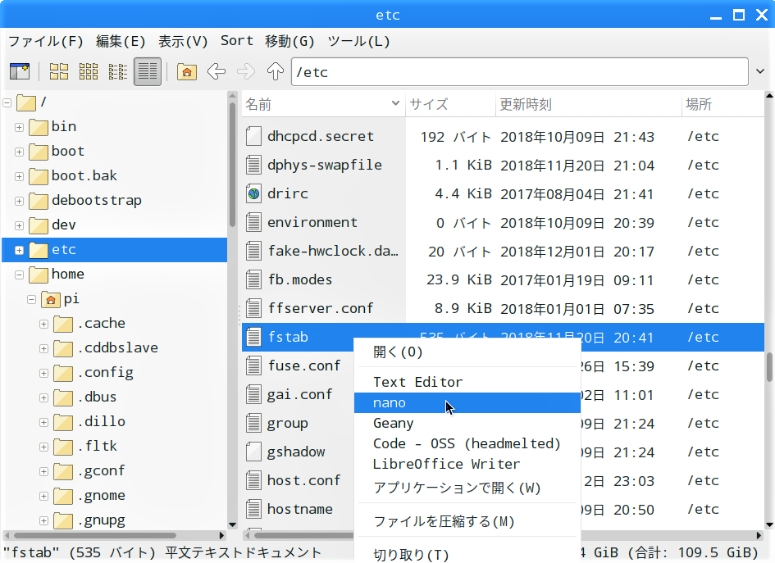Expand the etc folder tree node
Screen dimensions: 775x563
pyautogui.click(x=20, y=251)
